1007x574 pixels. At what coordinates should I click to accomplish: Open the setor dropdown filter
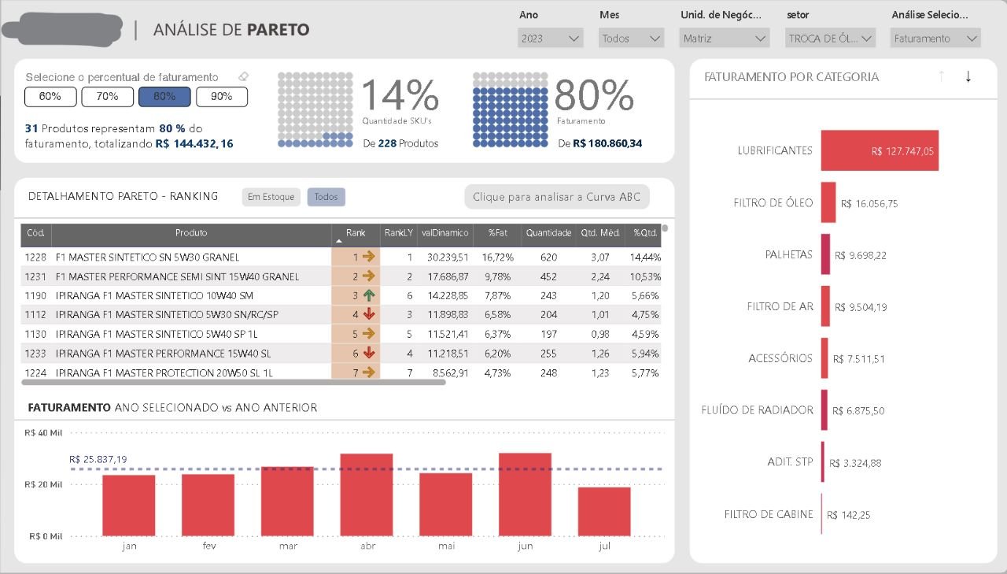pos(831,39)
